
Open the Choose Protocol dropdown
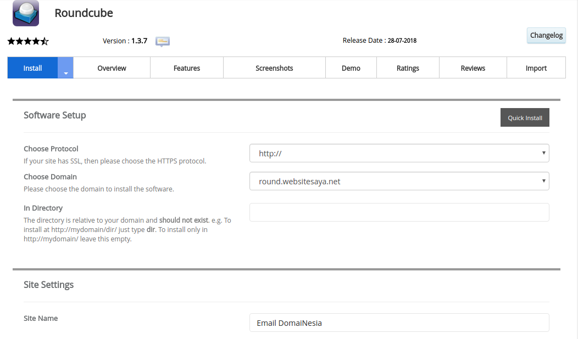click(399, 153)
